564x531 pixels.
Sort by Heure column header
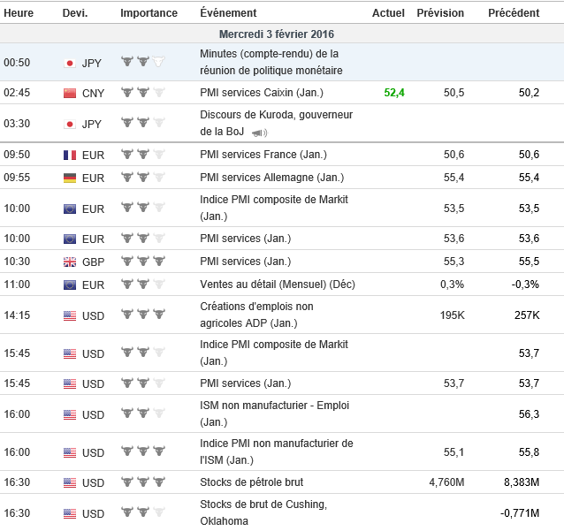[19, 13]
